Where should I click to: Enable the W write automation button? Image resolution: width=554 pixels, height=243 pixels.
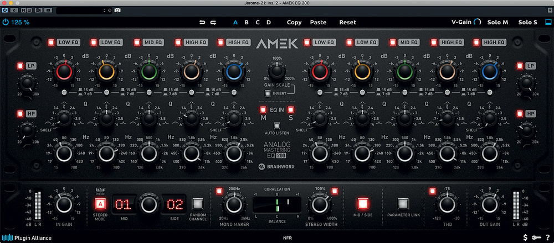[x=28, y=10]
